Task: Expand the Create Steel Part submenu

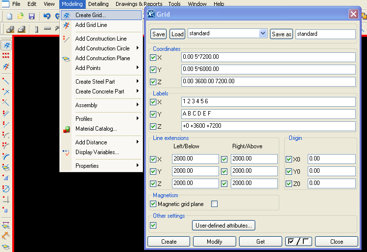Action: [101, 82]
